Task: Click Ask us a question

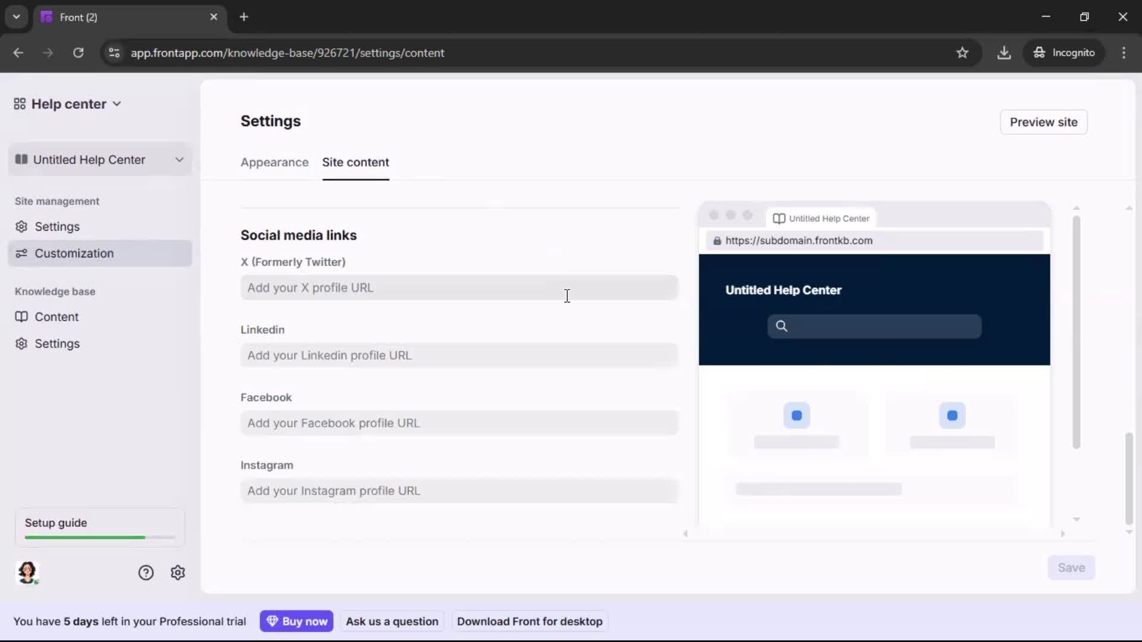Action: tap(392, 621)
